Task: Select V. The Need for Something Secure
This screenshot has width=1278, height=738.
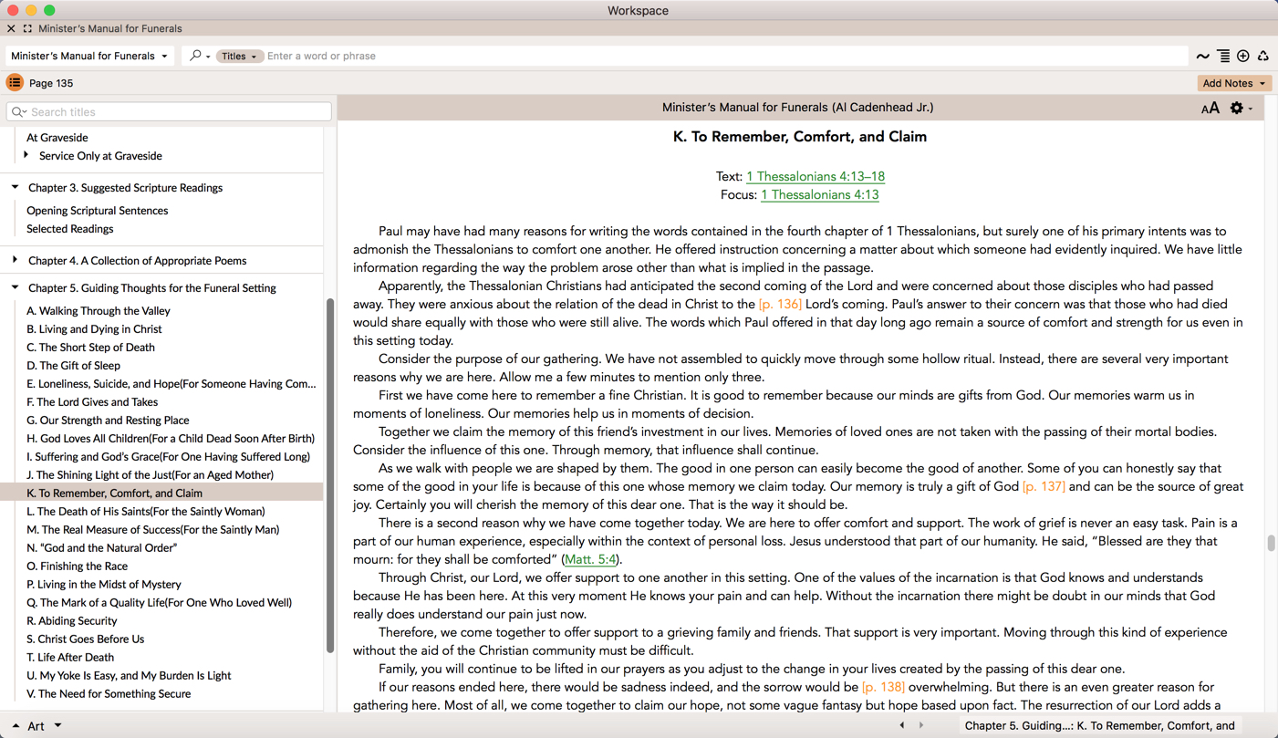Action: [109, 694]
